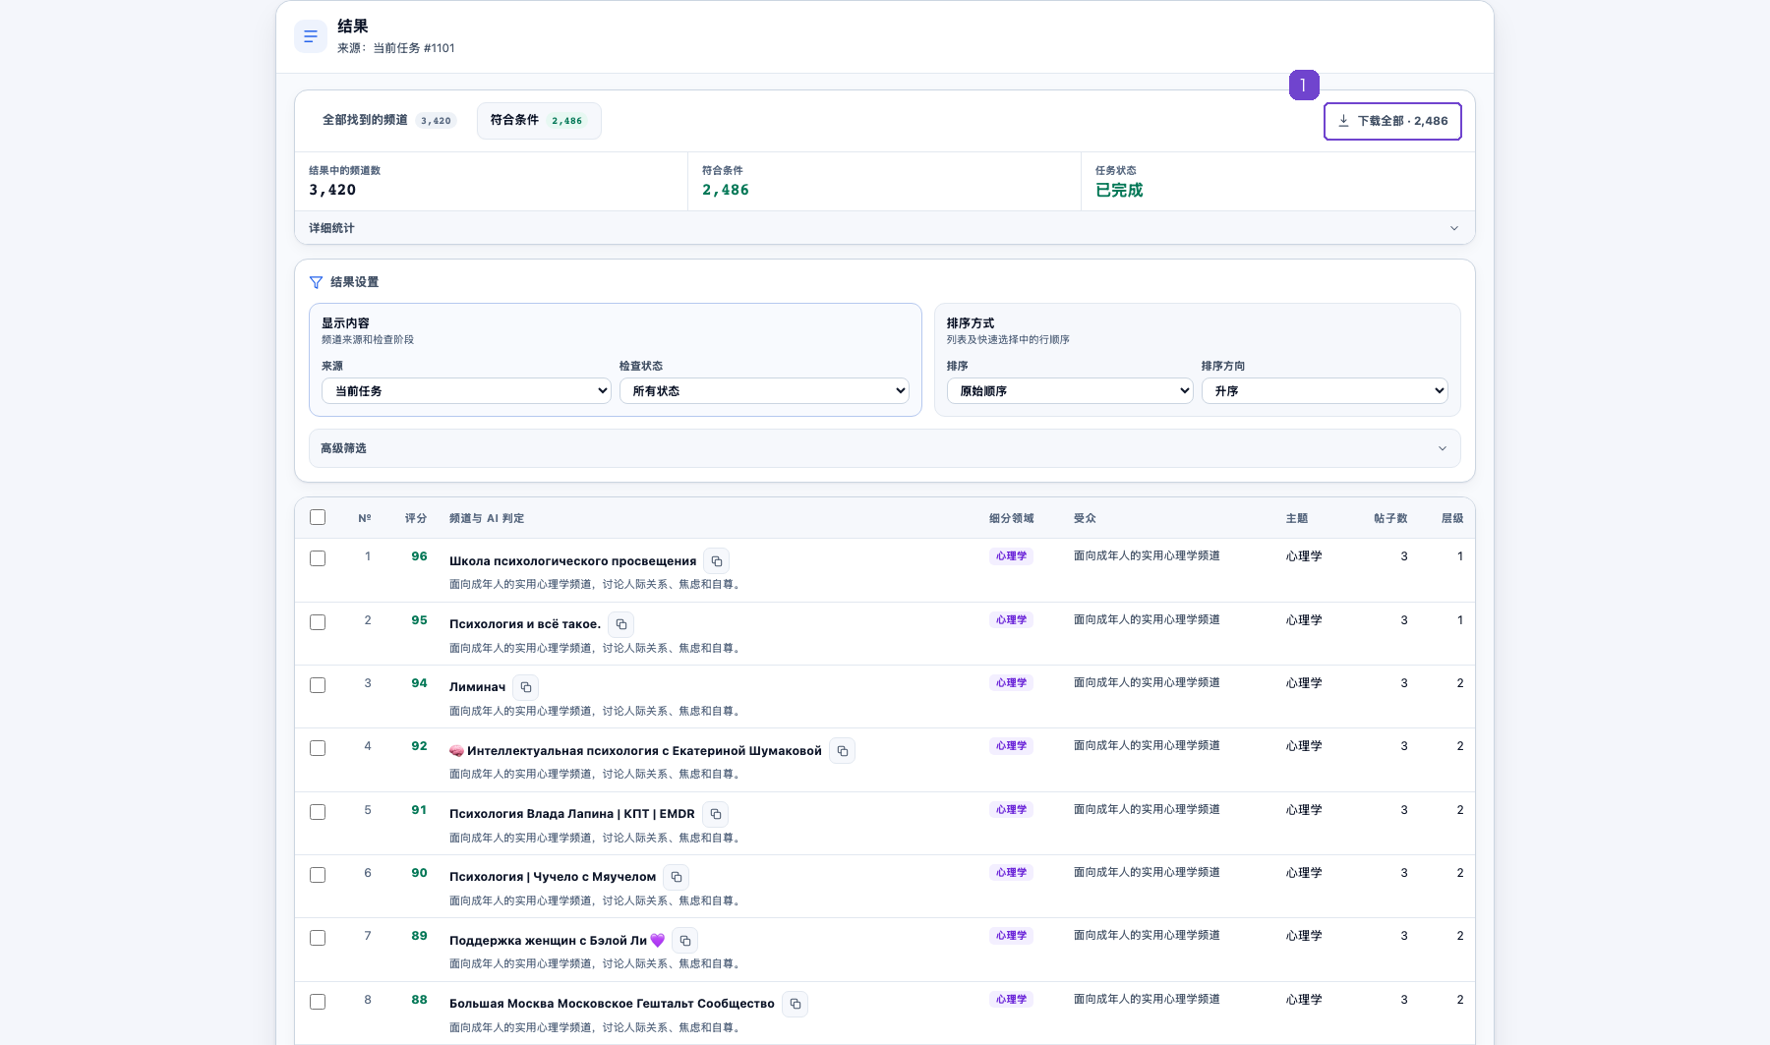Click the results list icon beside 结果 header

coord(311,36)
